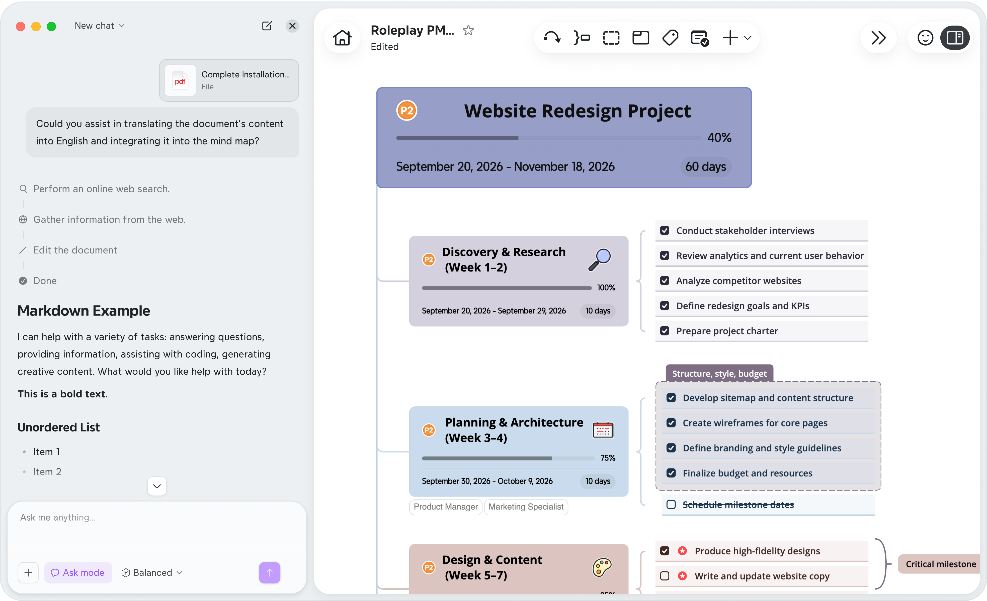Click the Done status step
Image resolution: width=987 pixels, height=601 pixels.
click(x=44, y=280)
